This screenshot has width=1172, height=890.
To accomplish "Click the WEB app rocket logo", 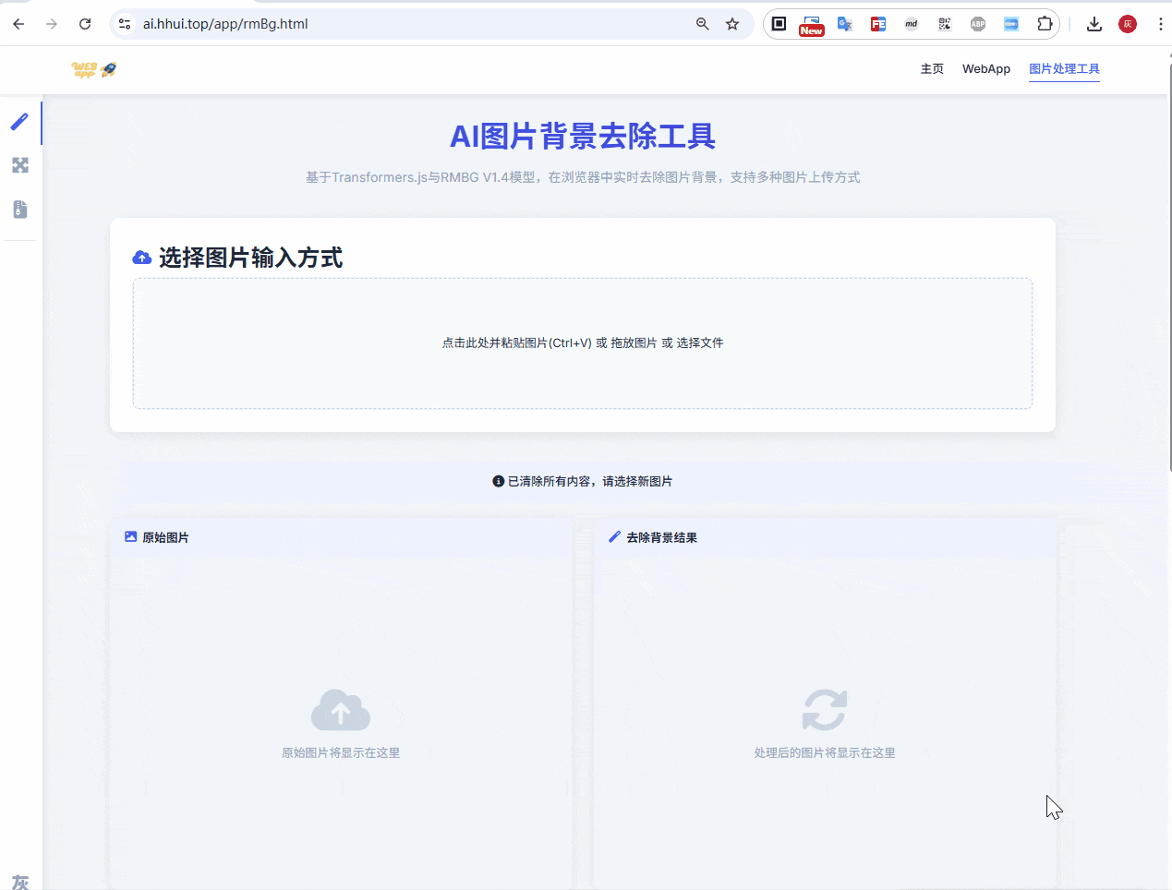I will (x=94, y=69).
